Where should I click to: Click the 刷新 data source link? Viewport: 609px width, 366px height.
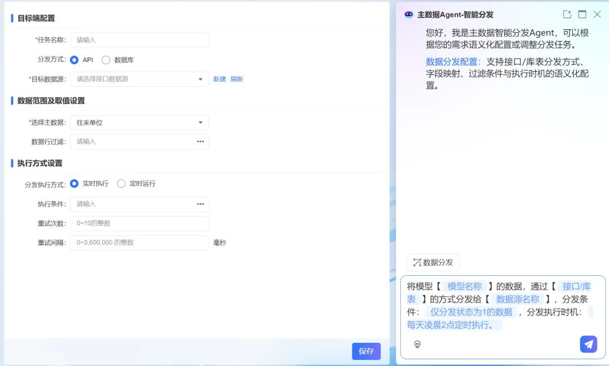click(236, 79)
